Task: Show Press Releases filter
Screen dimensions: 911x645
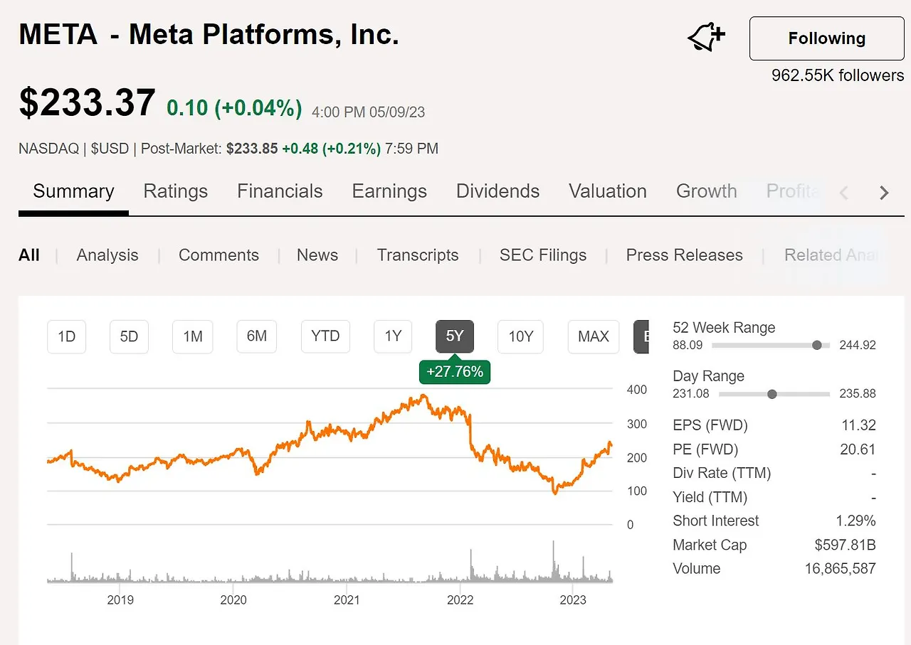Action: coord(684,255)
